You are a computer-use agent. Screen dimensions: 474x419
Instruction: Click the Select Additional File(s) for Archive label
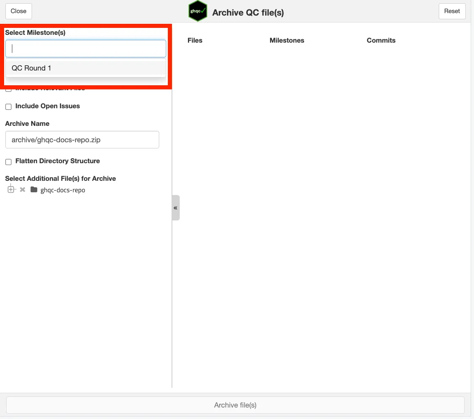(60, 179)
